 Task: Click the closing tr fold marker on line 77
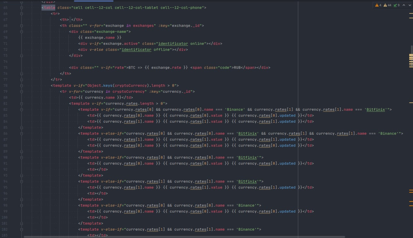coord(22,80)
